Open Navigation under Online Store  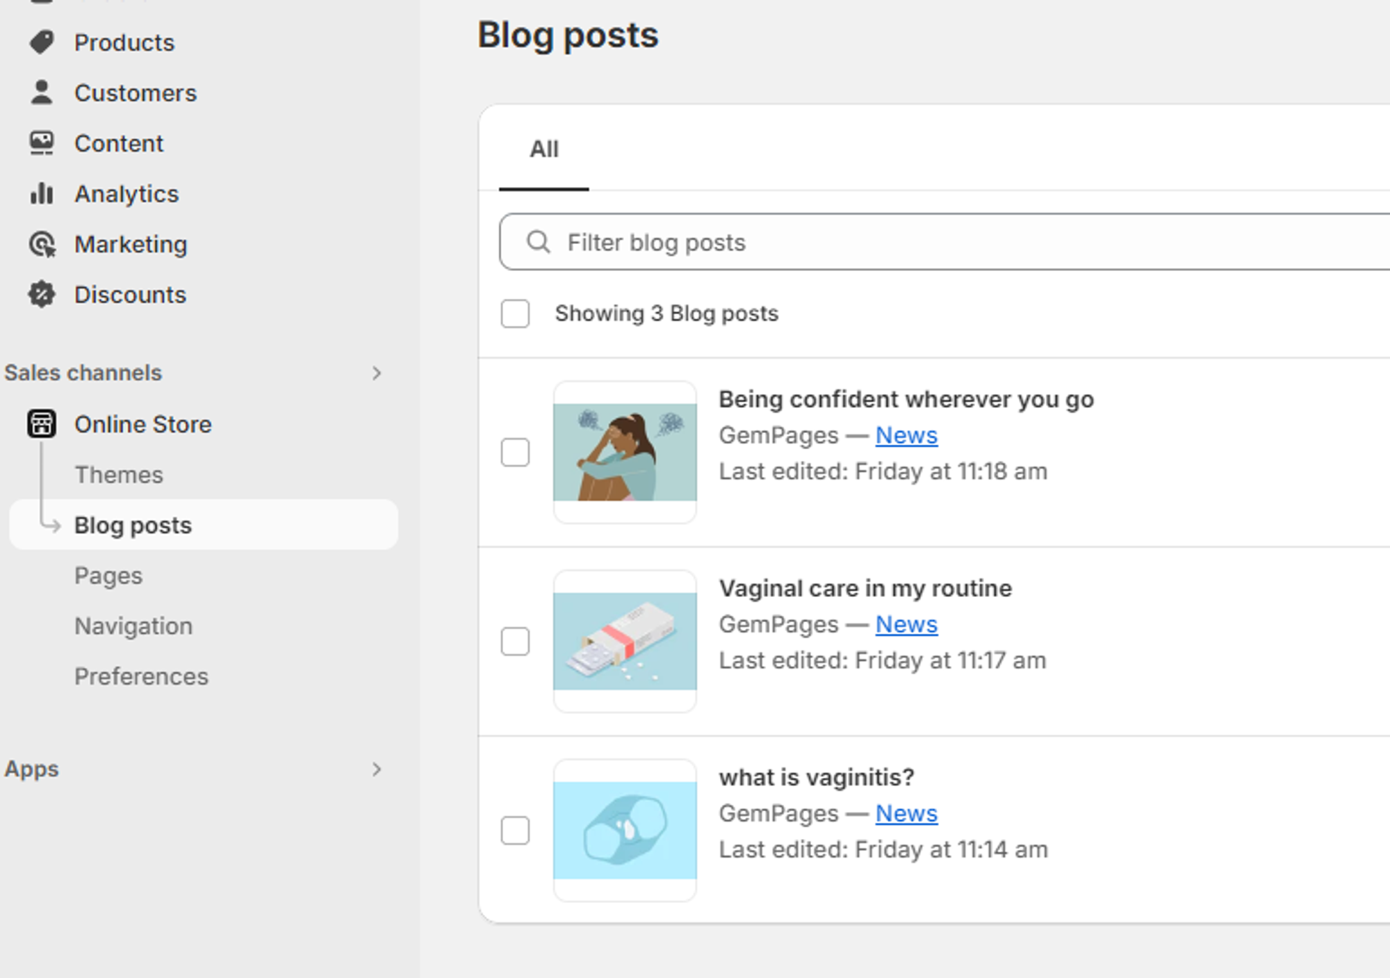click(133, 626)
